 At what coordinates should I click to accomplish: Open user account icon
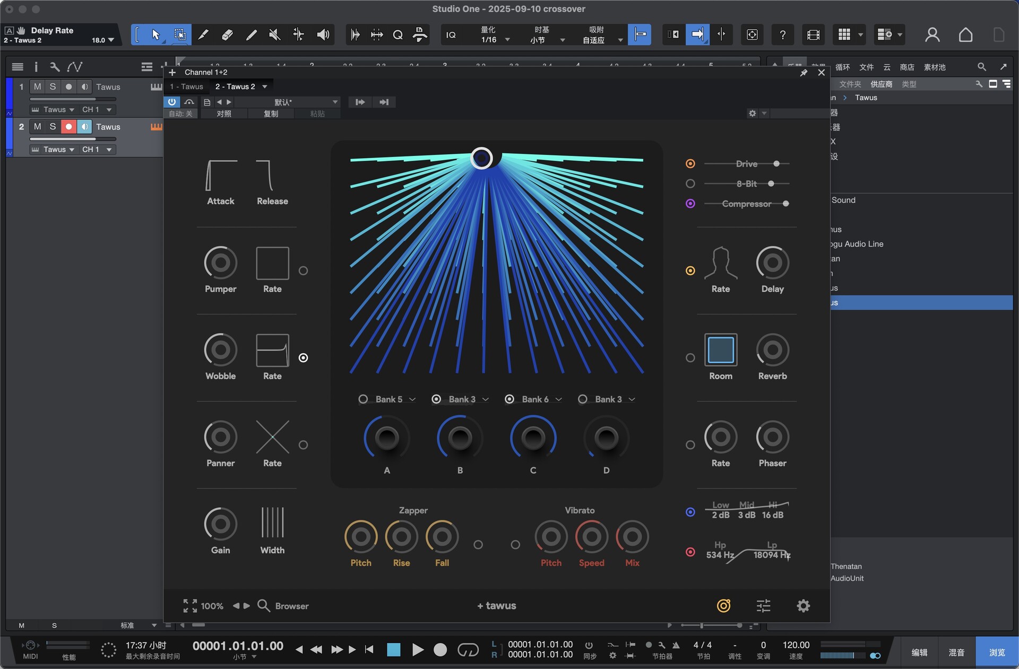[x=932, y=35]
